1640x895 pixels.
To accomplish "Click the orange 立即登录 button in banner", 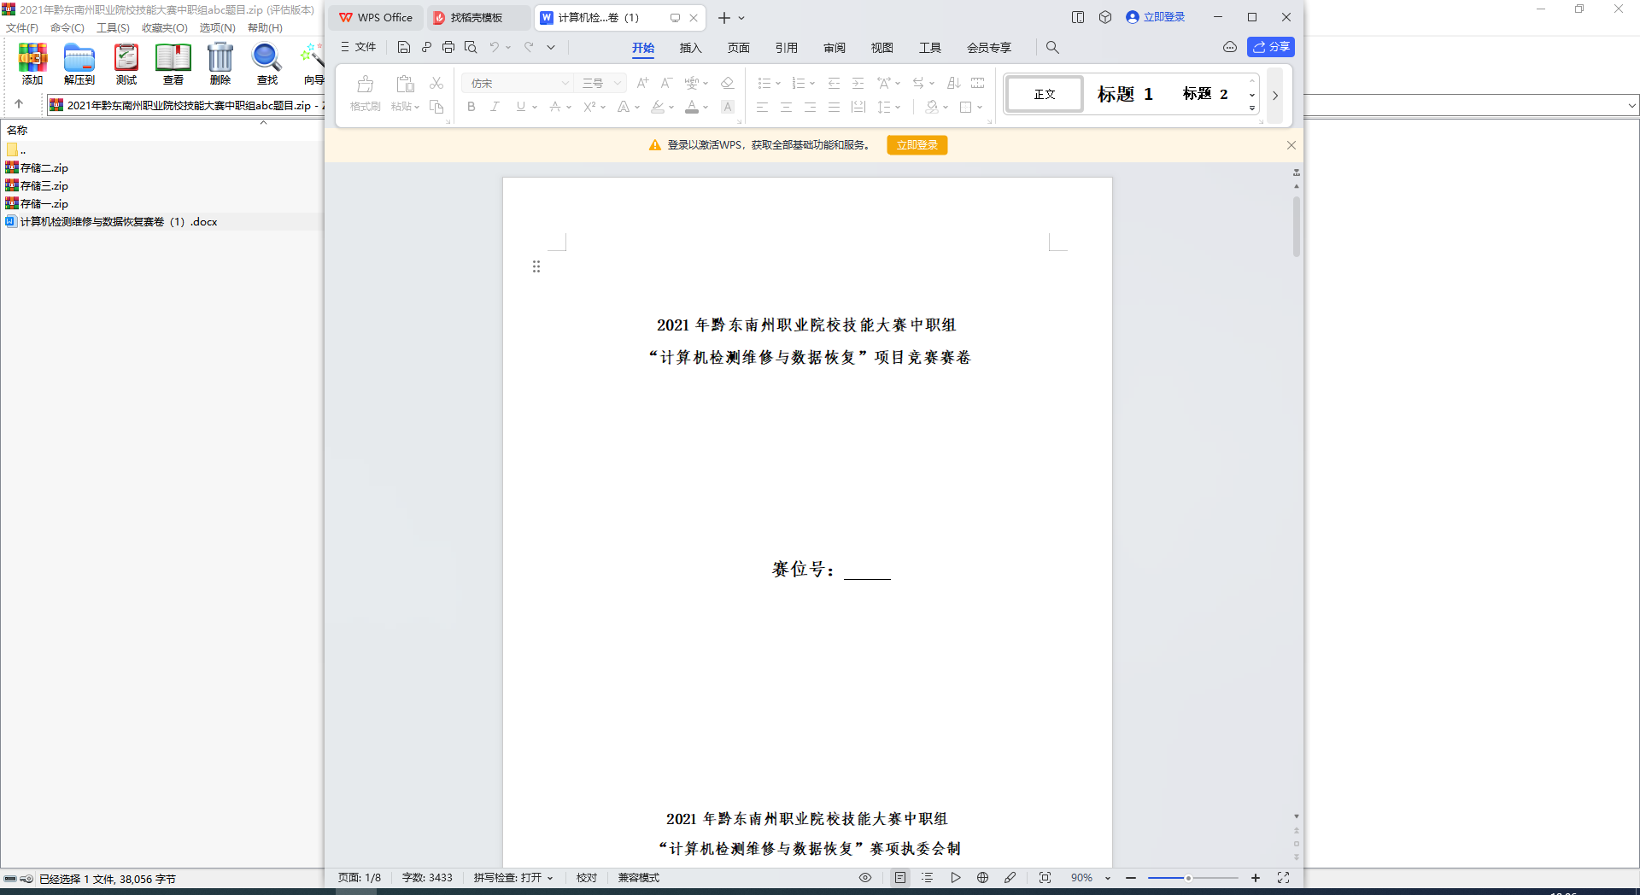I will click(917, 145).
